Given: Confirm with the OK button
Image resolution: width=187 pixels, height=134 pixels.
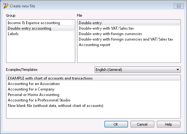Looking at the screenshot, I should pos(116,124).
